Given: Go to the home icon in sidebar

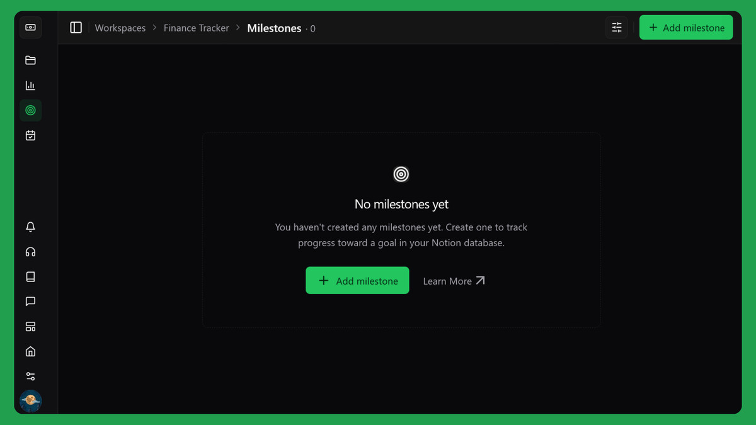Looking at the screenshot, I should [30, 351].
